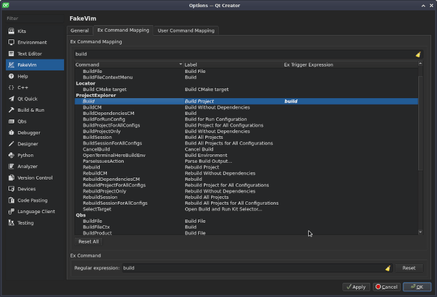Switch to User Command Mapping tab
Image resolution: width=437 pixels, height=297 pixels.
(186, 30)
